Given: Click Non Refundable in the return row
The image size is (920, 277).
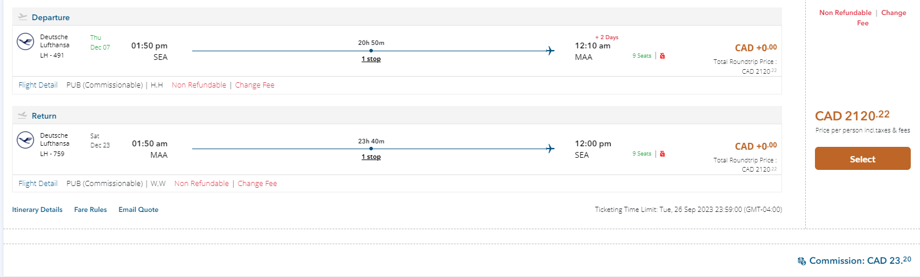Looking at the screenshot, I should (x=201, y=184).
